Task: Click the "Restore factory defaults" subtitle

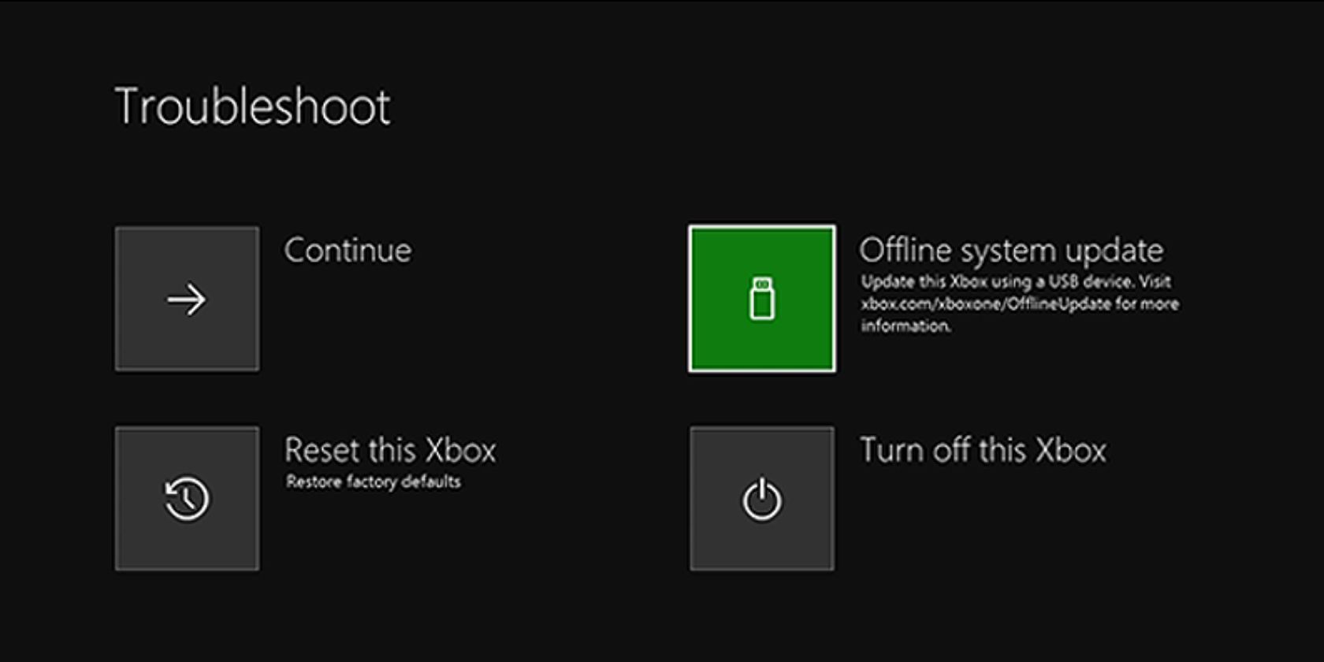Action: (x=374, y=482)
